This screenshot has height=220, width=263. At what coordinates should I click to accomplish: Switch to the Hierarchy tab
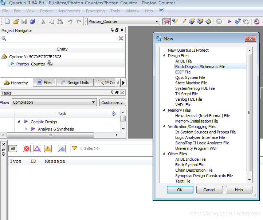coord(16,83)
